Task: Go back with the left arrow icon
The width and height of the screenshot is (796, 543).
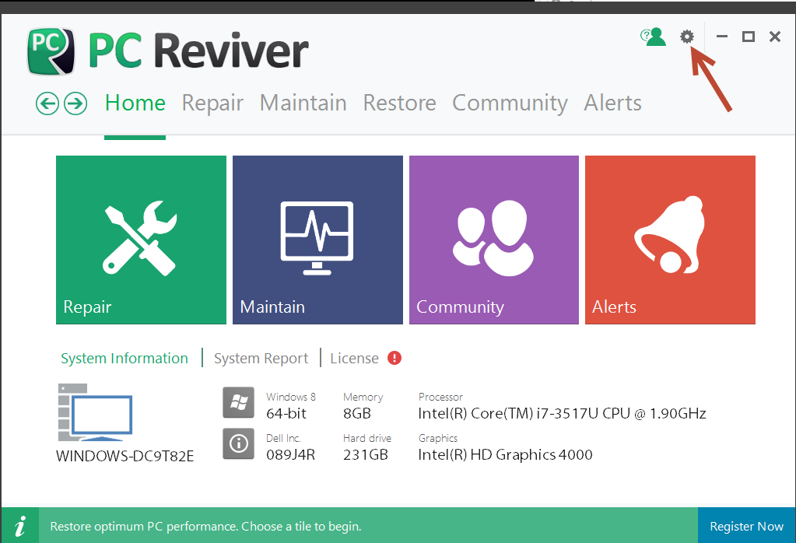Action: 47,103
